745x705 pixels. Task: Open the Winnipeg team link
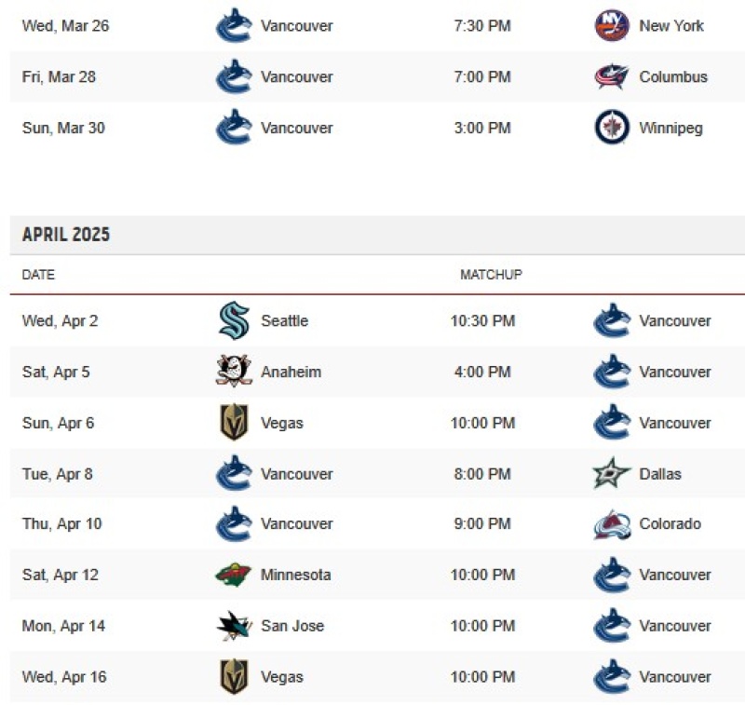670,128
